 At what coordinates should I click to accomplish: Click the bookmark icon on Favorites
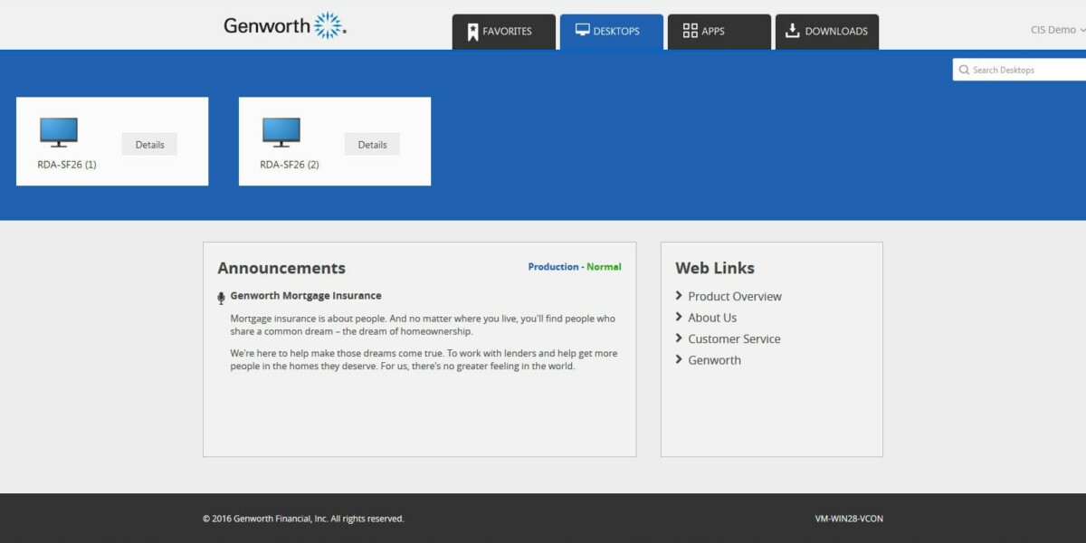pos(472,32)
